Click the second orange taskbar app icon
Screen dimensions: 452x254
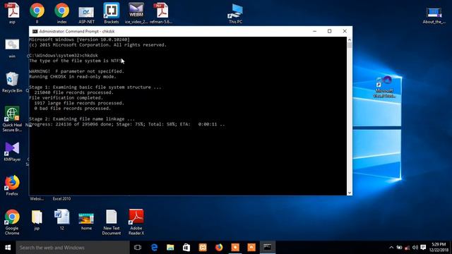click(251, 248)
